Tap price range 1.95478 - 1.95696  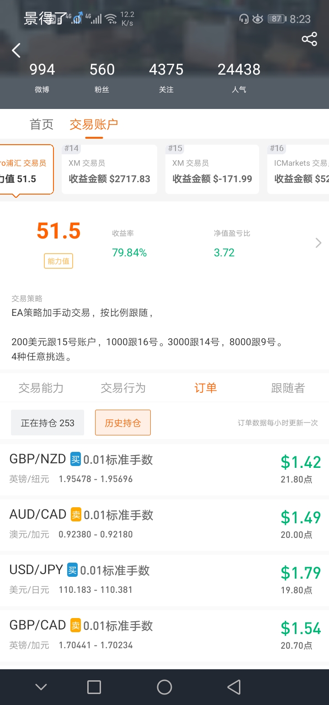click(96, 479)
